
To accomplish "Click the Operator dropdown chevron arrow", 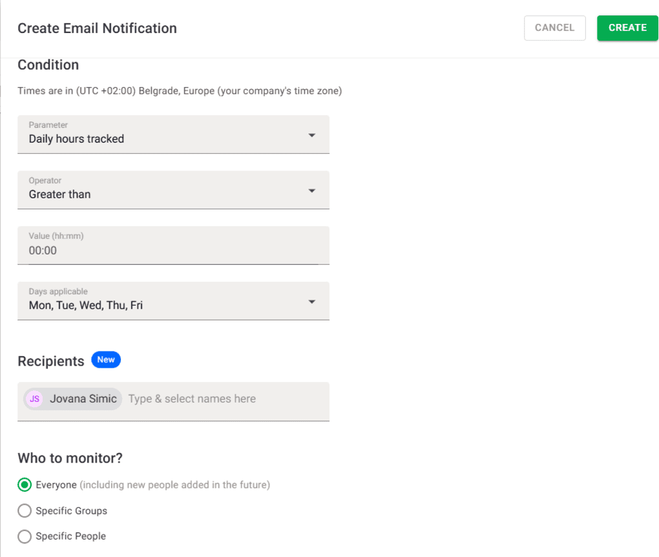I will pyautogui.click(x=312, y=190).
